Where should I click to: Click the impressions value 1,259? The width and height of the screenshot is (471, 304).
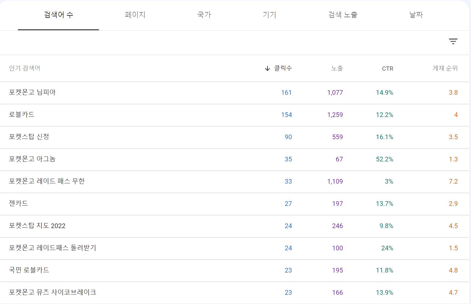pyautogui.click(x=335, y=115)
